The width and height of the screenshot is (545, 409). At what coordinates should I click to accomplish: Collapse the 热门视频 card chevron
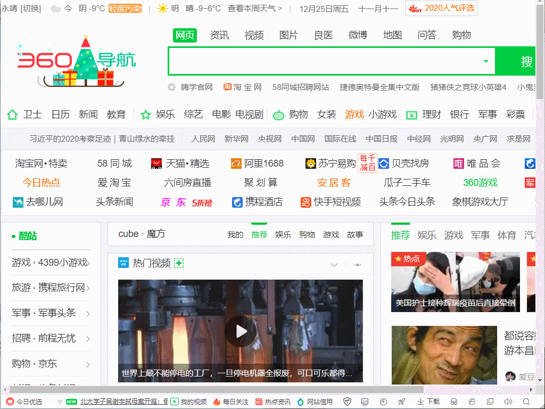334,265
